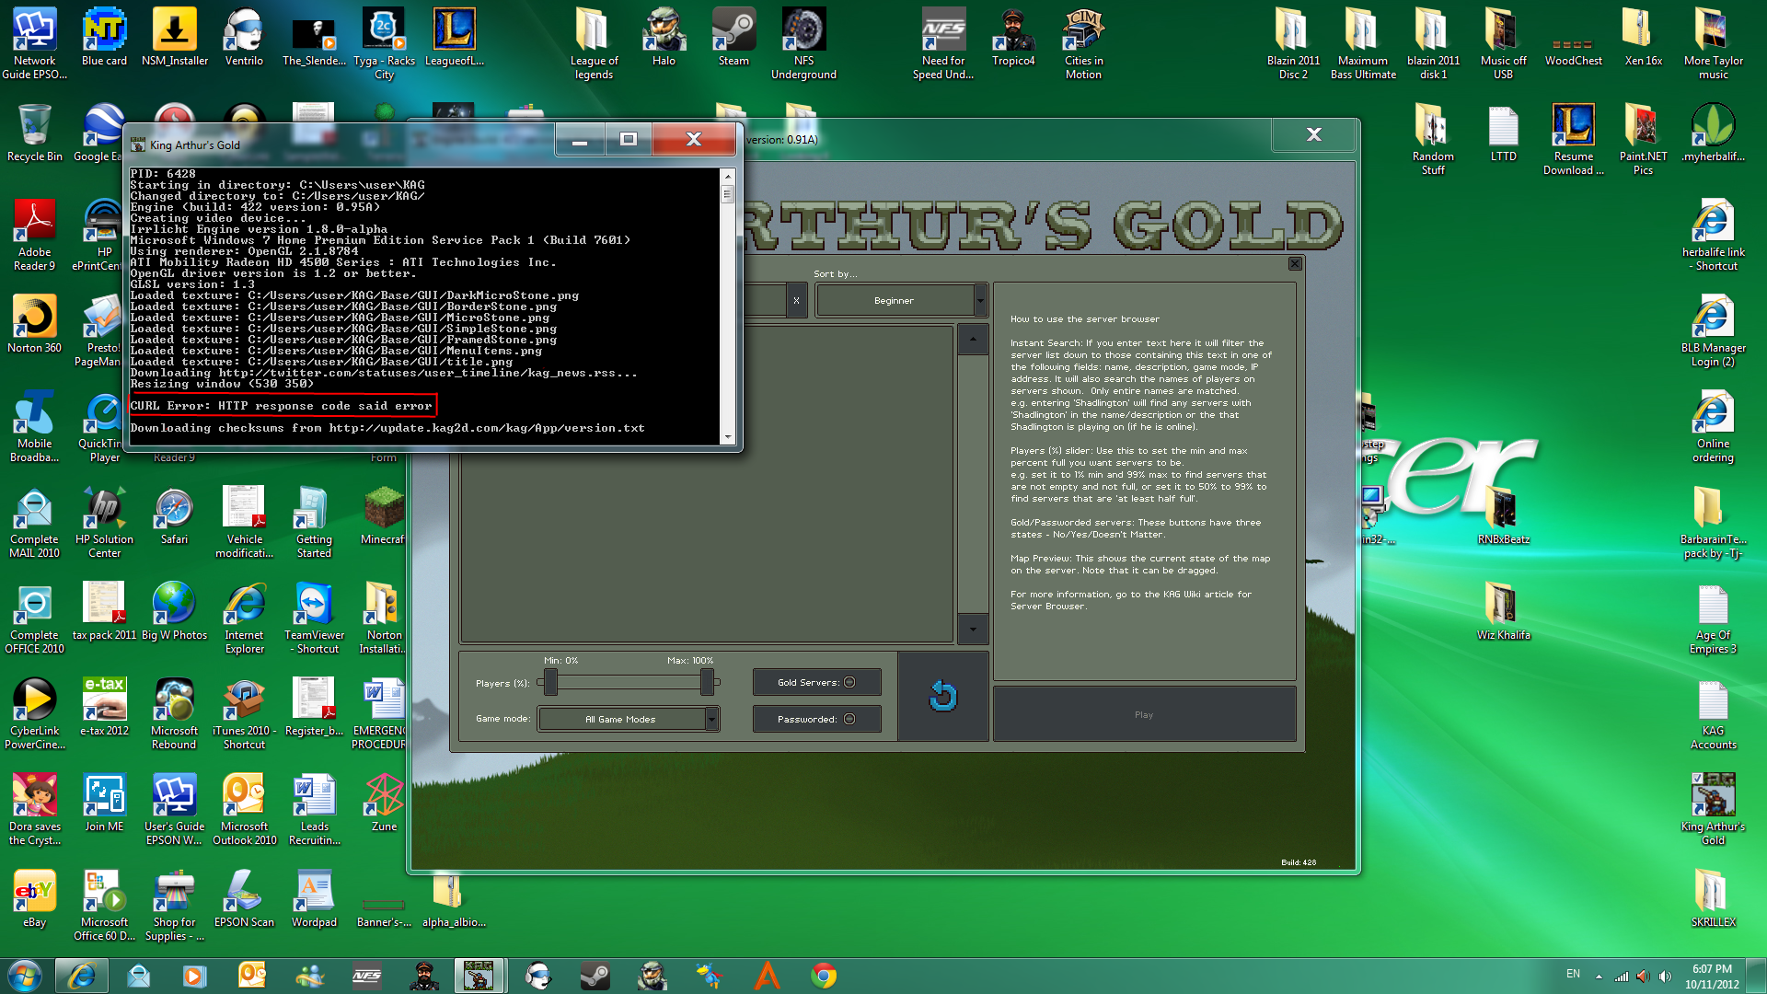Click the volume speaker tray icon
1767x994 pixels.
coord(1665,977)
